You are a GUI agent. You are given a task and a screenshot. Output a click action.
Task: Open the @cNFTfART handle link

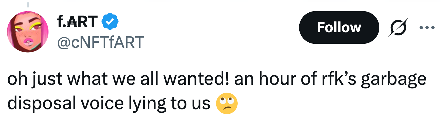(100, 42)
